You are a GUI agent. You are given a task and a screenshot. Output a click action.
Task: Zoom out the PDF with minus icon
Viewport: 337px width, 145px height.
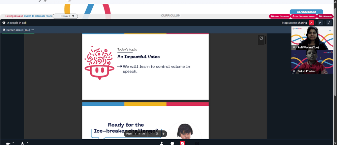[151, 134]
